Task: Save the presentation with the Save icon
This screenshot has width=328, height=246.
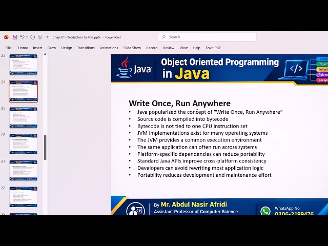Action: 15,37
